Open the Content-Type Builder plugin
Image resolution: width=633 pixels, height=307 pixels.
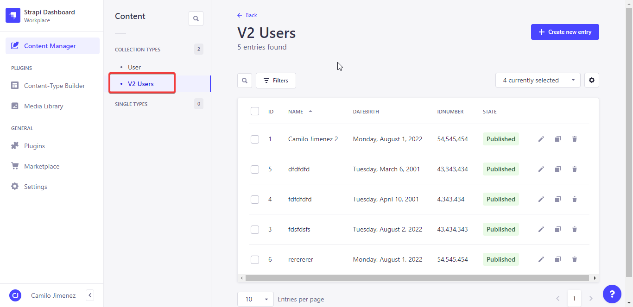(x=55, y=86)
